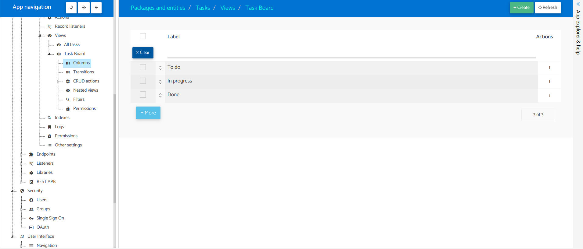
Task: Click the In progress label text
Action: click(x=180, y=81)
